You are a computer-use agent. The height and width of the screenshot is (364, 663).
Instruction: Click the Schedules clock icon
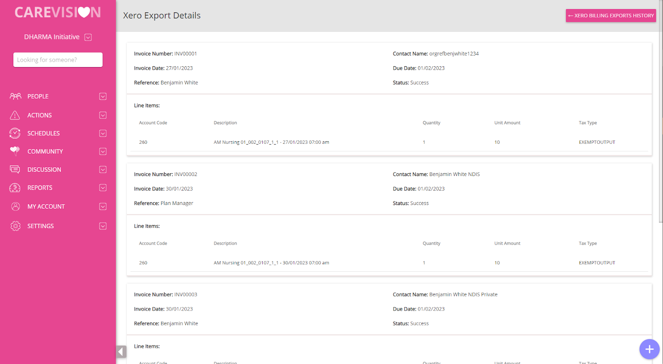pyautogui.click(x=15, y=133)
